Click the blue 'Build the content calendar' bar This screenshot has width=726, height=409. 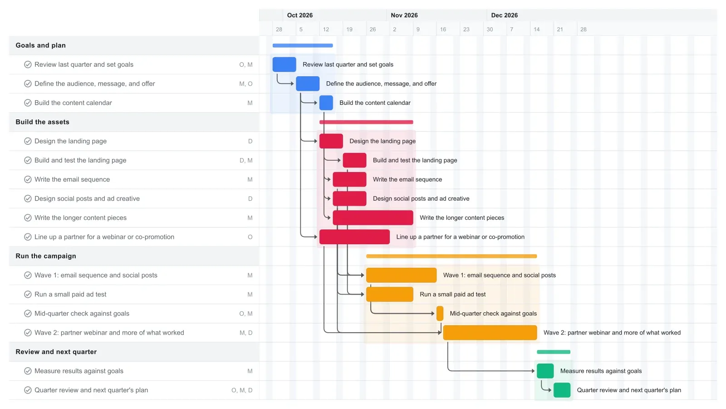tap(326, 103)
